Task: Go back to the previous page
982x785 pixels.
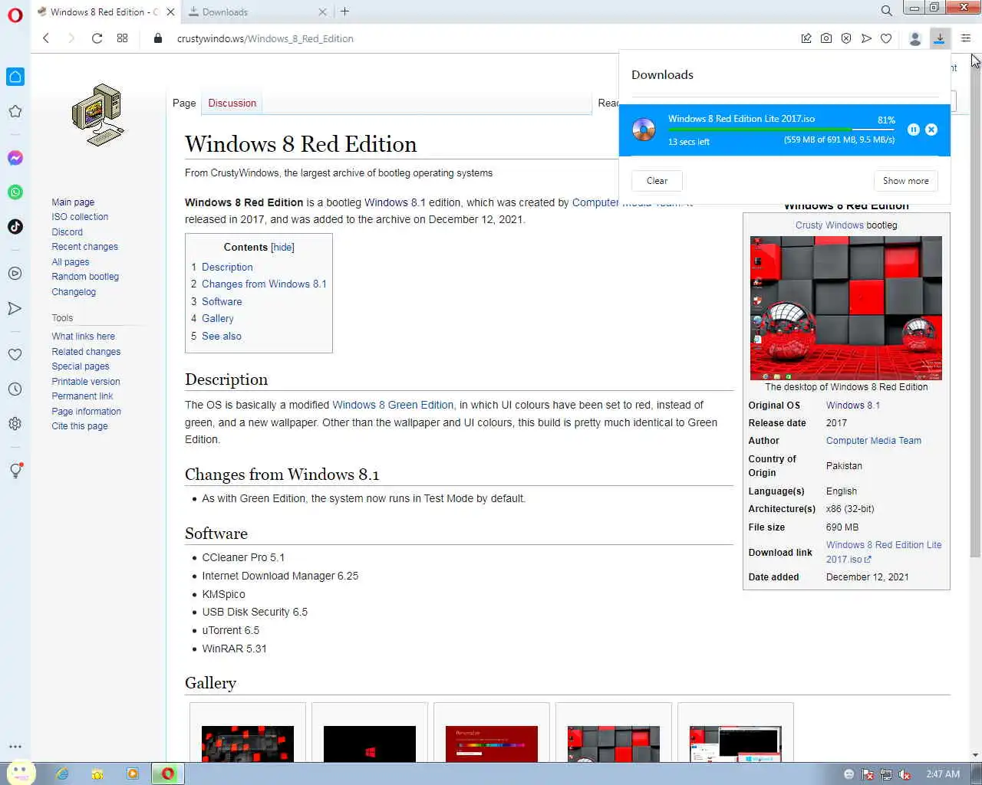Action: [46, 38]
